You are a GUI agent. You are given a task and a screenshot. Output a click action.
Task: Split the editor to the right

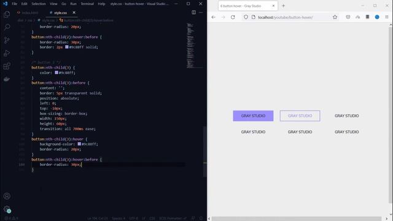coord(194,12)
